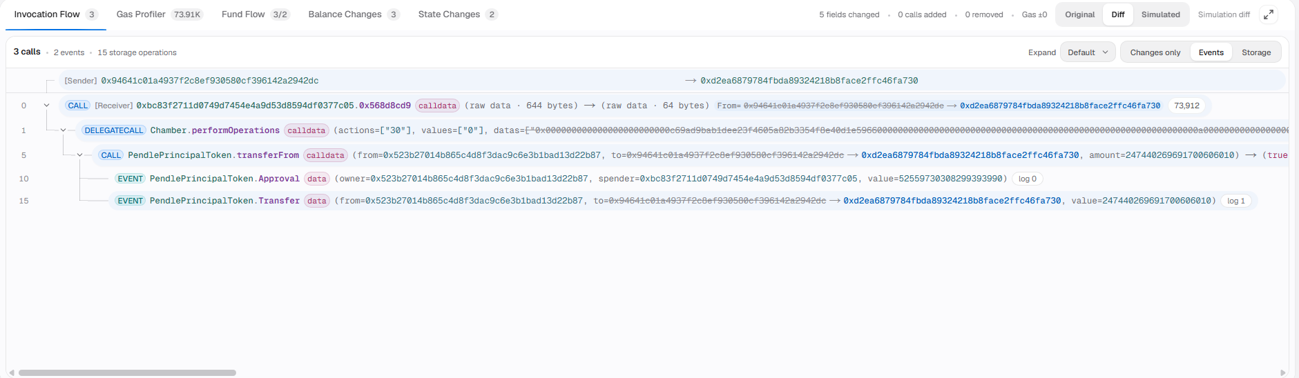Image resolution: width=1299 pixels, height=378 pixels.
Task: Click the Simulation diff link
Action: (1224, 14)
